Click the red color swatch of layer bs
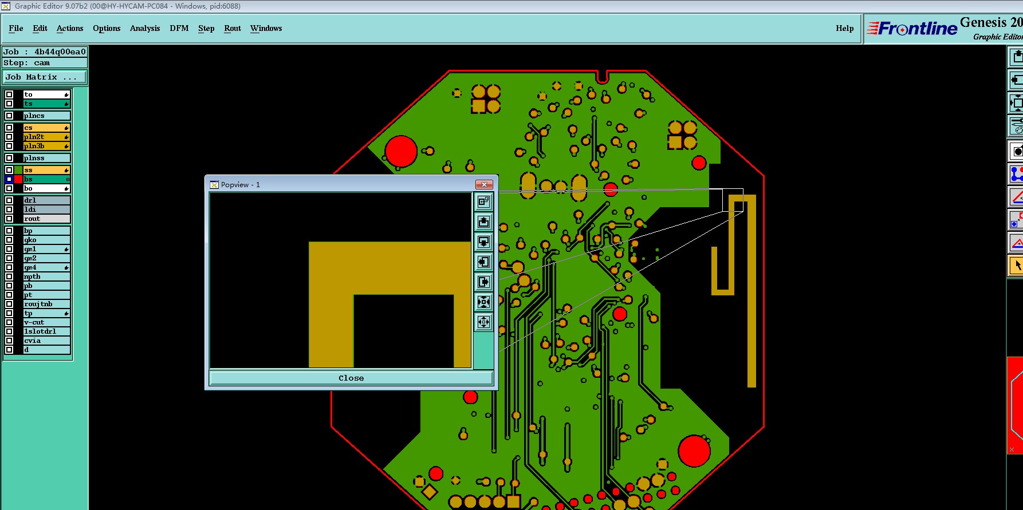The height and width of the screenshot is (510, 1023). coord(18,179)
